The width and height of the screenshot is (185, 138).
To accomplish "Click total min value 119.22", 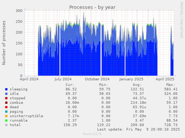I will (x=103, y=125).
